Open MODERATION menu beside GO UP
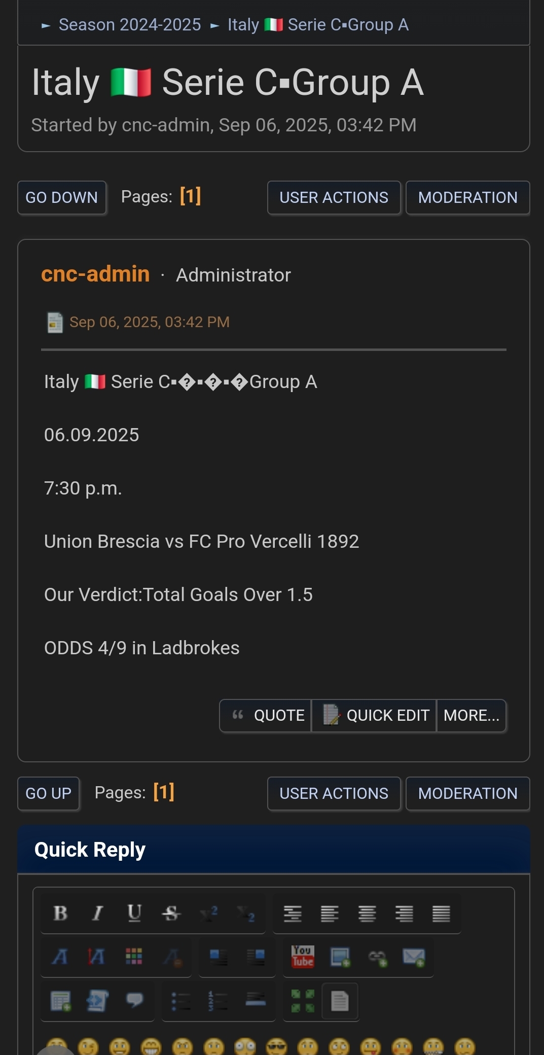Image resolution: width=544 pixels, height=1055 pixels. pos(467,793)
